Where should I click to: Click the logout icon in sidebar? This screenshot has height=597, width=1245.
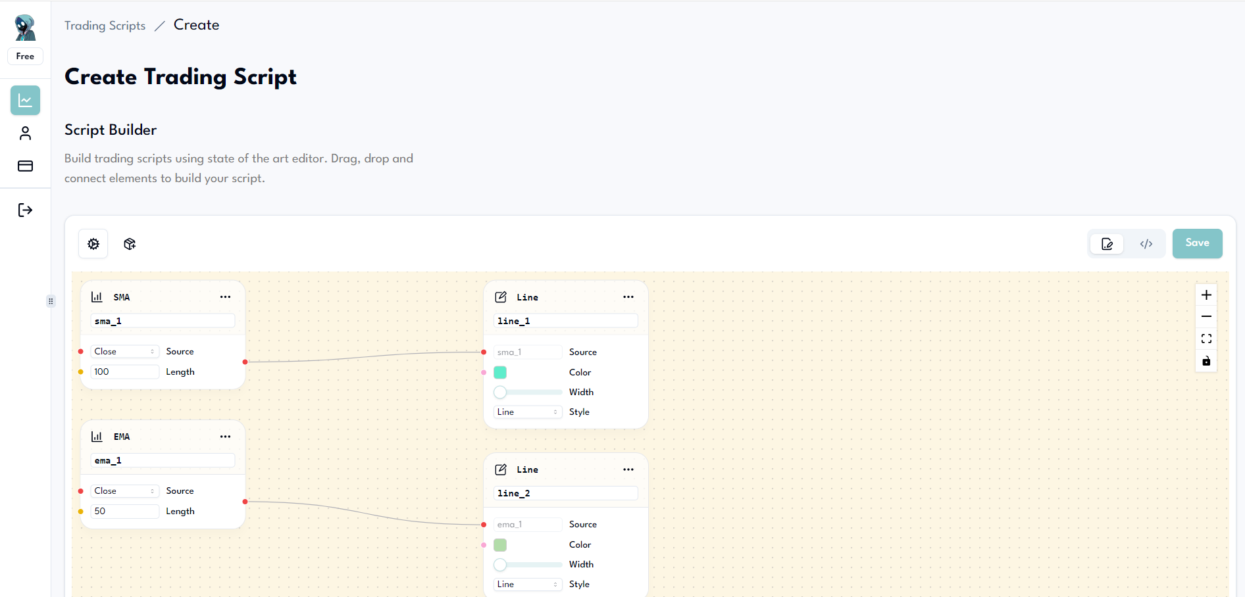click(25, 210)
